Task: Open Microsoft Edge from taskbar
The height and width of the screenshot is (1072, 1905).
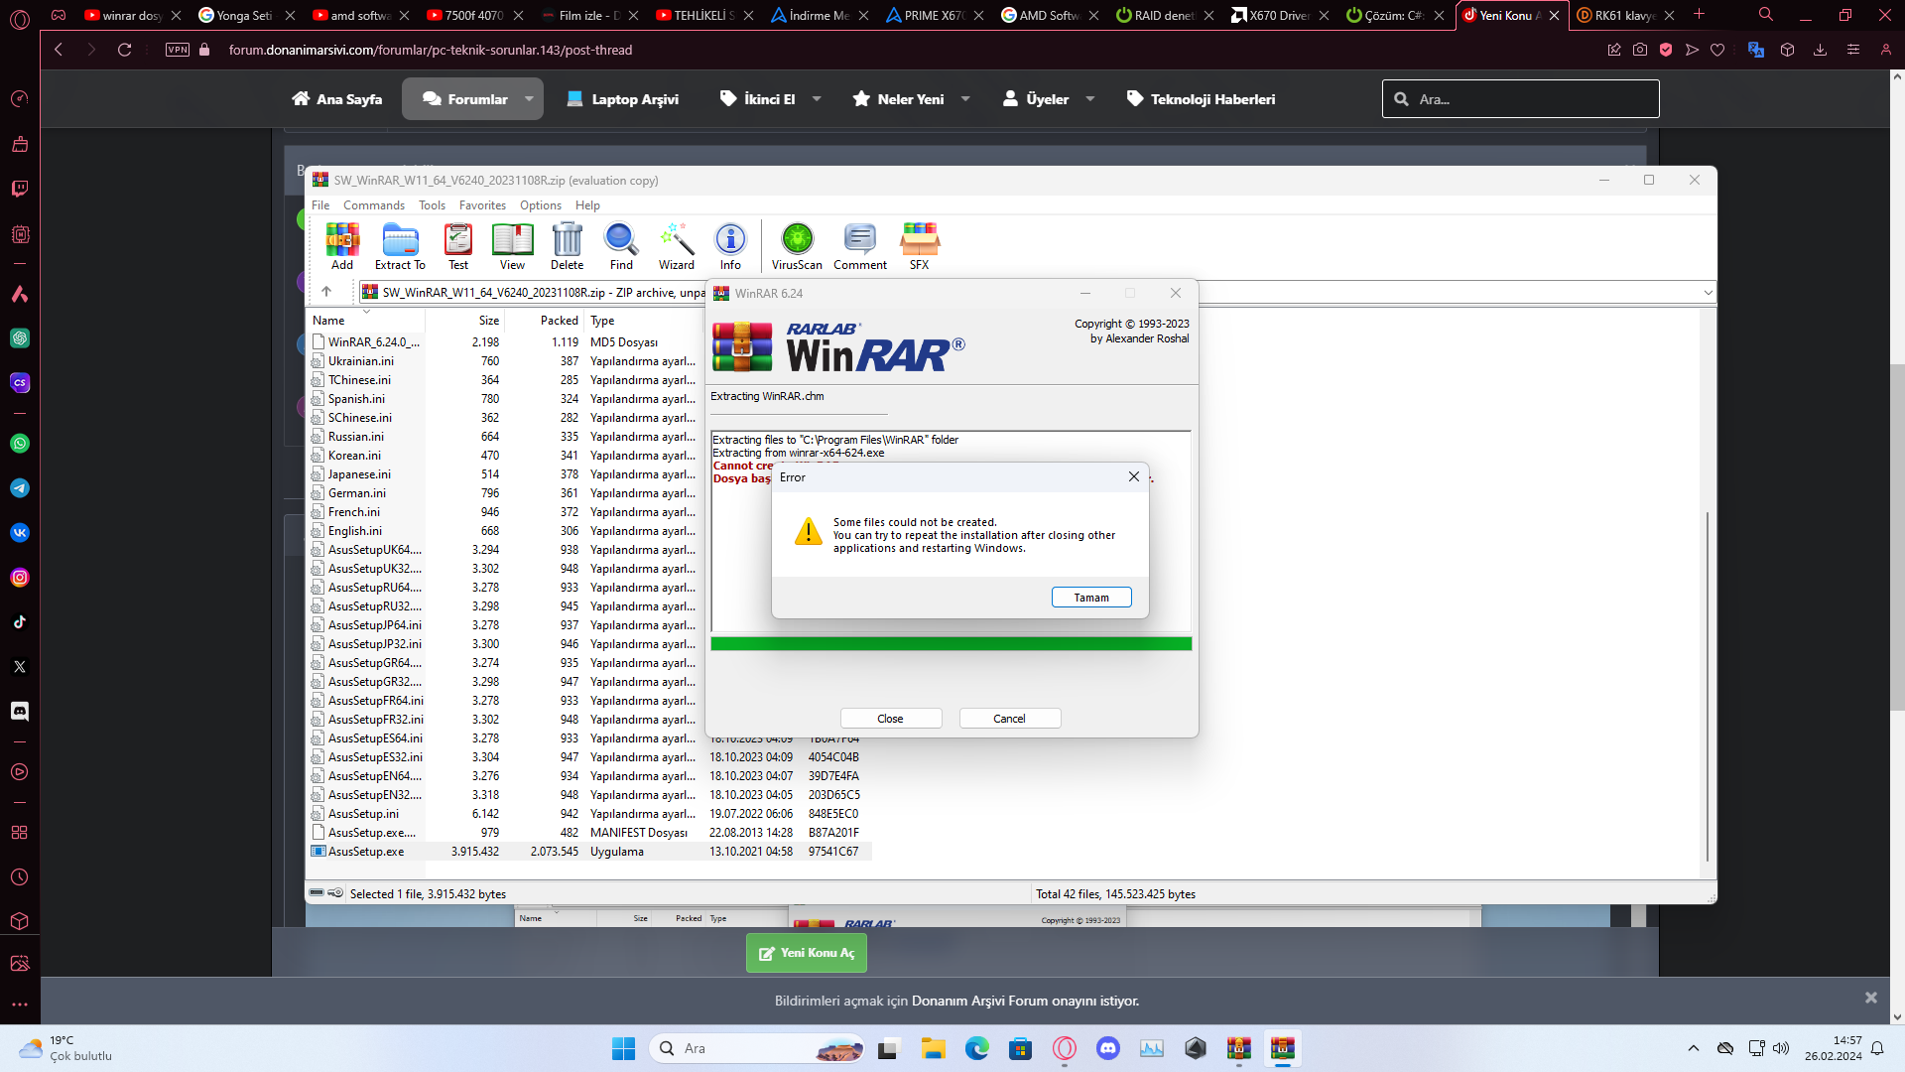Action: pyautogui.click(x=977, y=1048)
